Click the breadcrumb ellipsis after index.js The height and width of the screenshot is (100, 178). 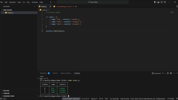50,10
